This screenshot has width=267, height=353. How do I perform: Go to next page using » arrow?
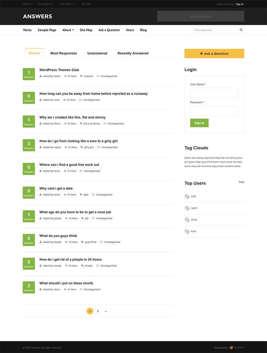(105, 311)
